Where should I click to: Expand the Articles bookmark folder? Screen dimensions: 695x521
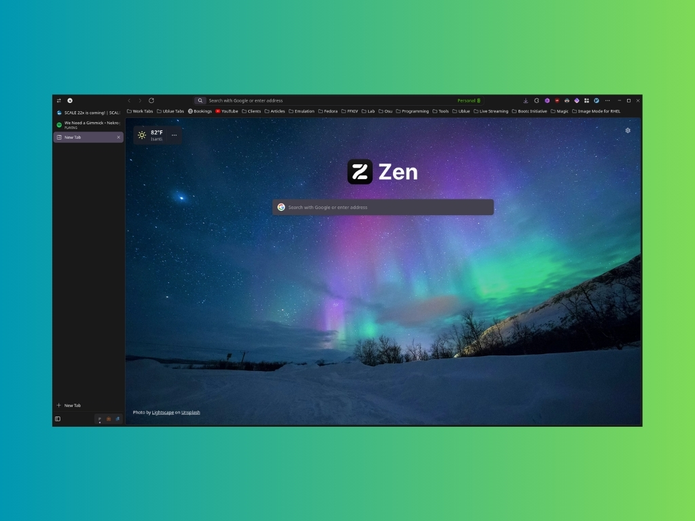[x=275, y=111]
